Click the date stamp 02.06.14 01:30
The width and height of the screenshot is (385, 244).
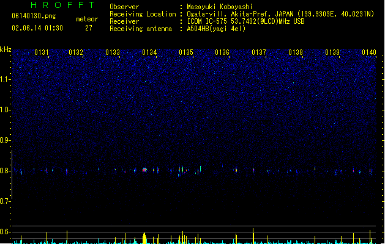[37, 28]
